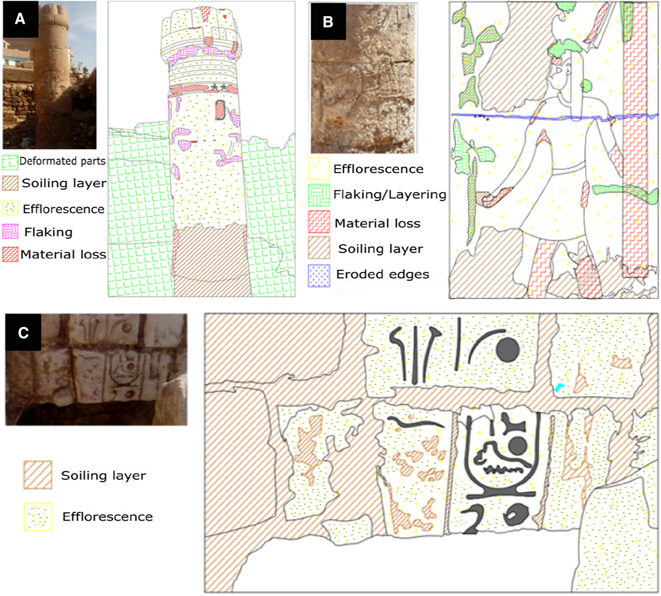The image size is (661, 596).
Task: Click the 'Deformated parts' label
Action: coord(63,161)
